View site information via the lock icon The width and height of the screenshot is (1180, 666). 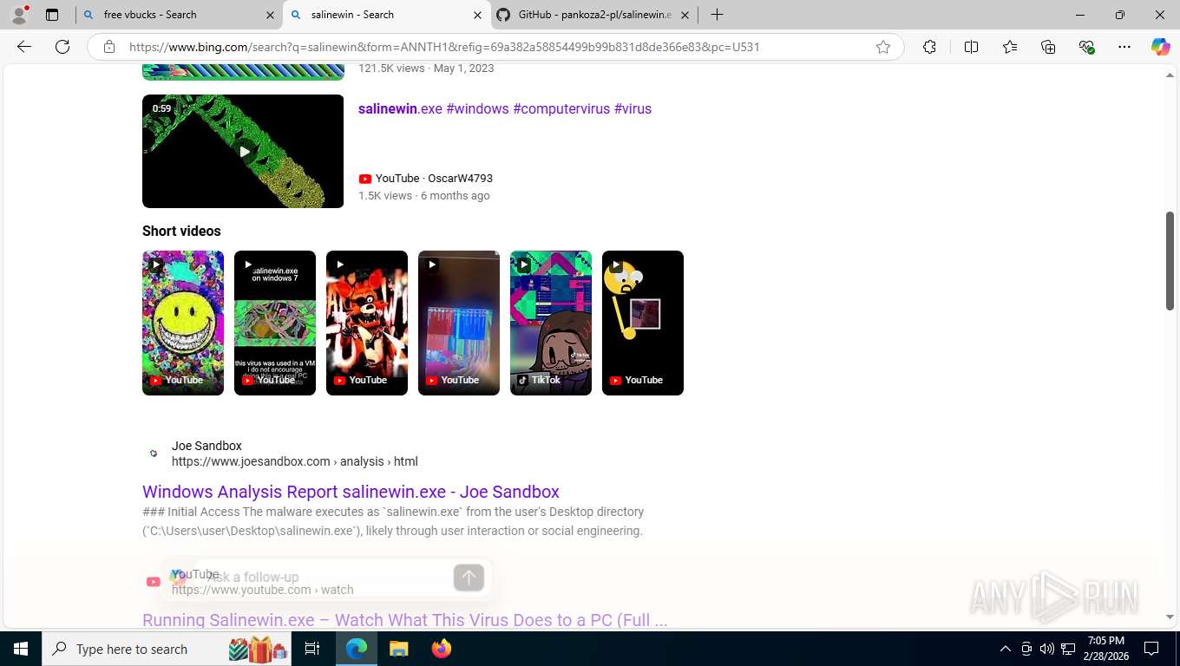click(109, 47)
